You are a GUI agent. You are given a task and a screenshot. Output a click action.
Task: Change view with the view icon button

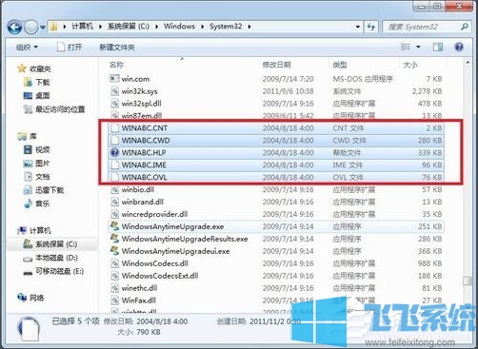click(x=406, y=48)
